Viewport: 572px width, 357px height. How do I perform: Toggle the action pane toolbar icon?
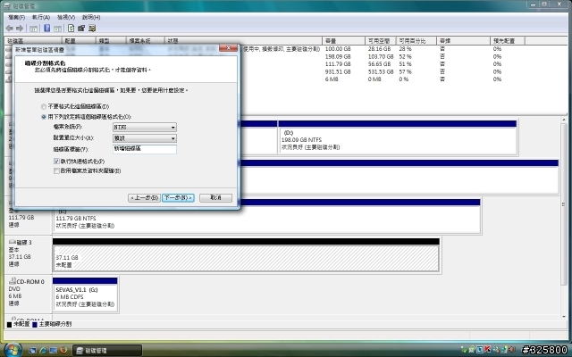click(57, 28)
